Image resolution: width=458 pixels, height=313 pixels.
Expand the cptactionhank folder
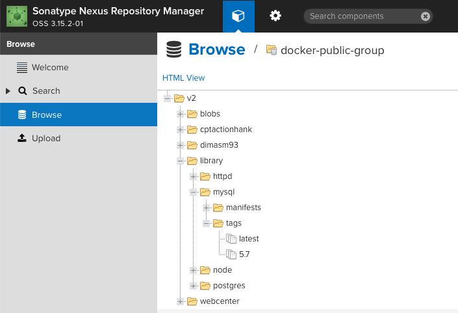180,129
